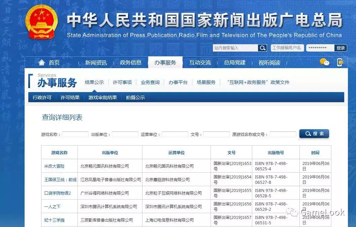Click the 游戏名称 input field
356x227 pixels.
(x=75, y=134)
